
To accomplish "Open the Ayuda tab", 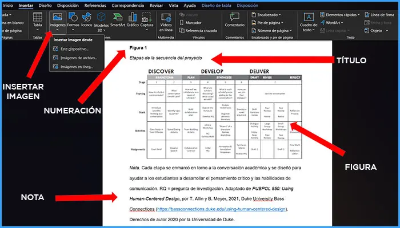I will pos(190,5).
